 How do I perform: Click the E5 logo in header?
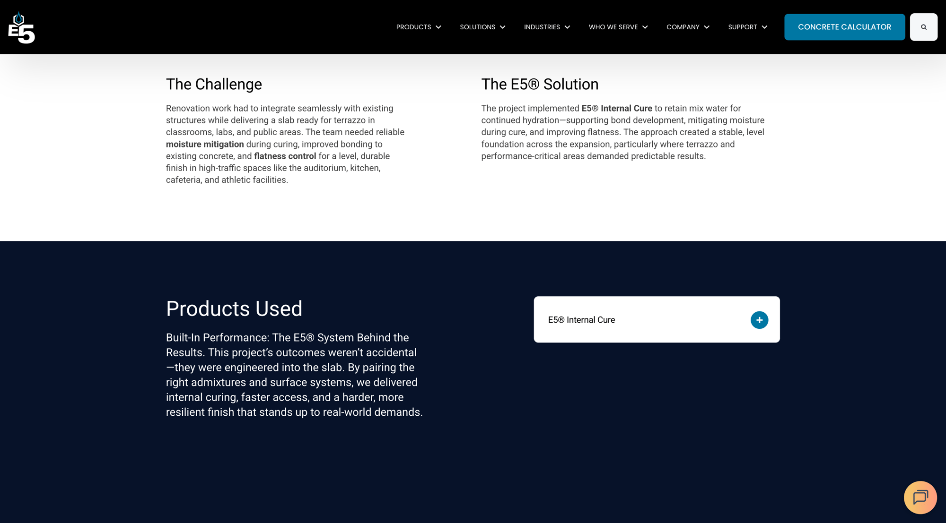[x=21, y=27]
